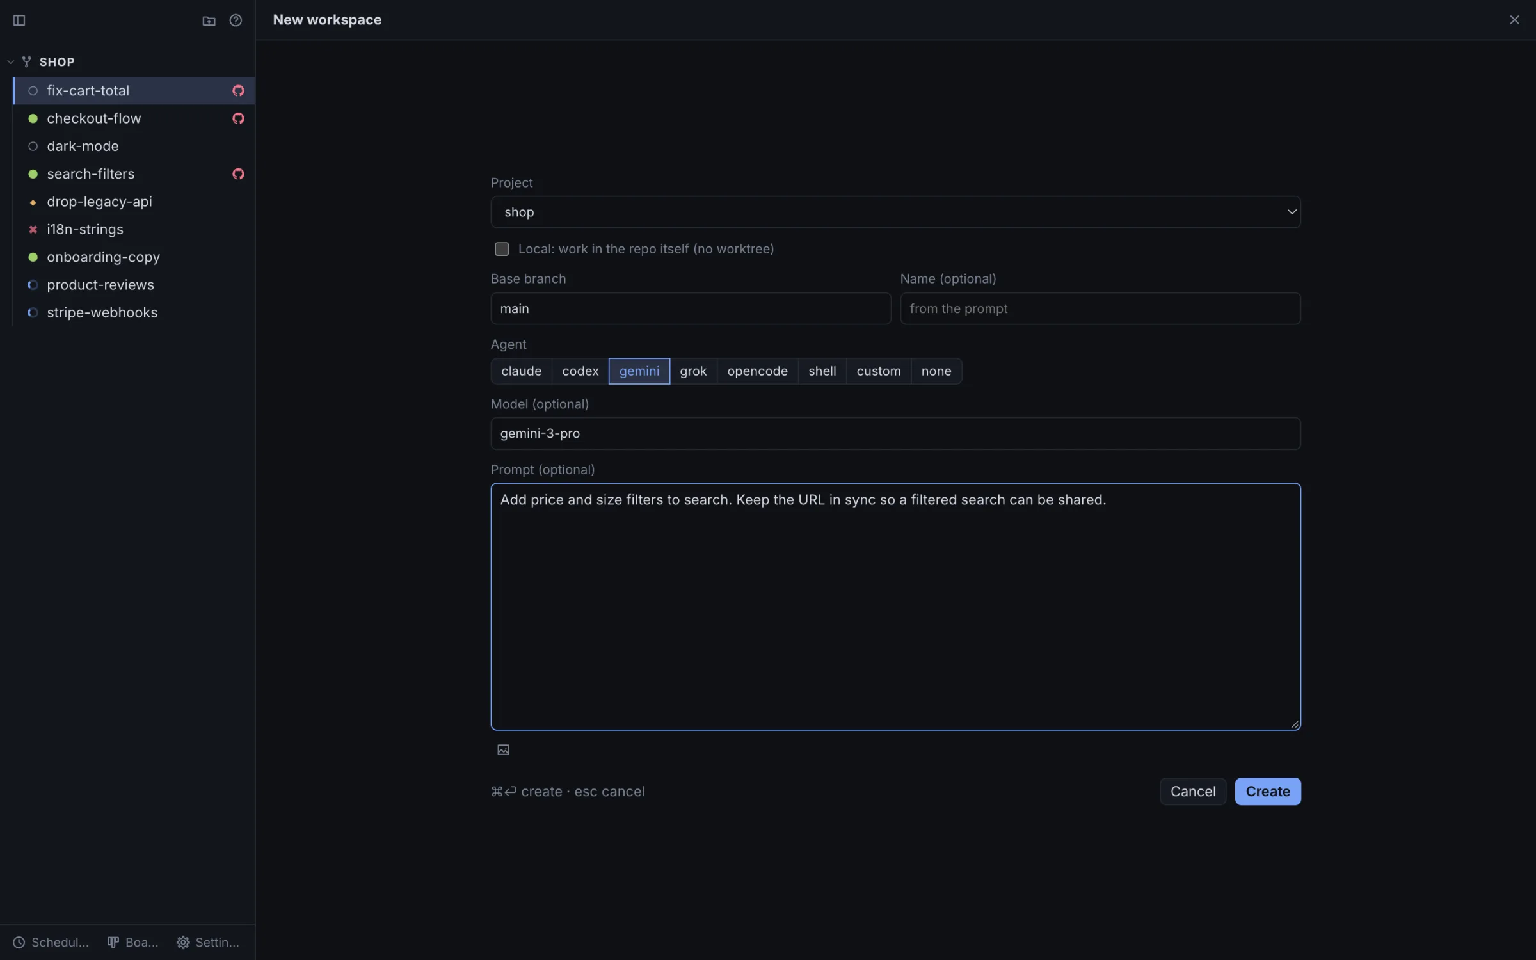Open the drop-legacy-api workspace

point(134,202)
